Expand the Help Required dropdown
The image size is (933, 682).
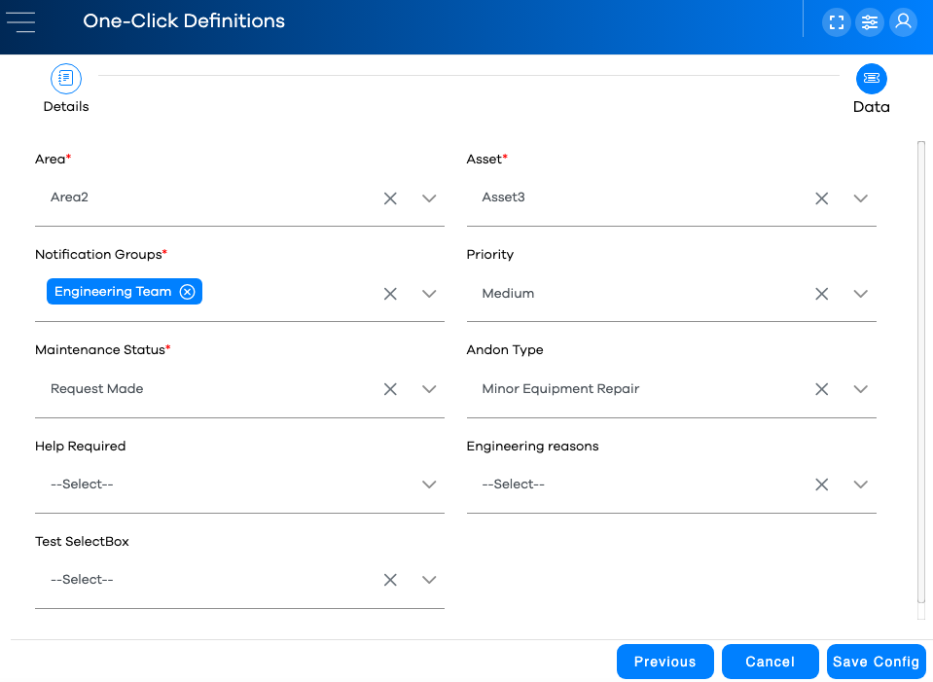click(429, 485)
